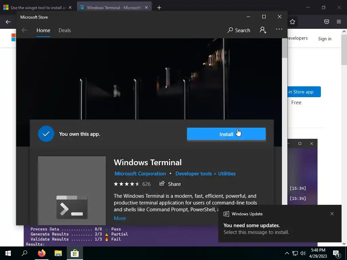Close the Windows Terminal browser tab

pos(146,7)
